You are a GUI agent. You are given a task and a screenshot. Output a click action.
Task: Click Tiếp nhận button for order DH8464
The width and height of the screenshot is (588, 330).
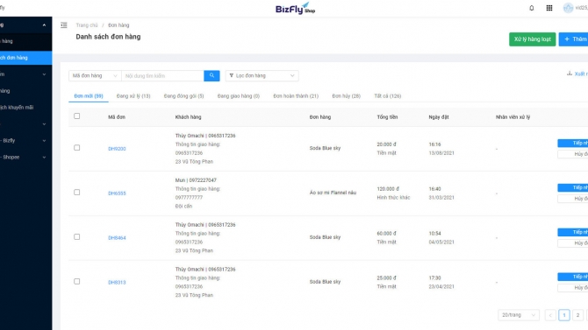click(573, 232)
